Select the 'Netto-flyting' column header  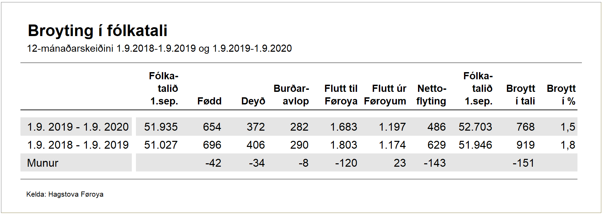pos(431,95)
